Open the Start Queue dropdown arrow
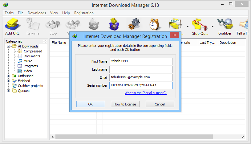This screenshot has width=251, height=144. [188, 27]
